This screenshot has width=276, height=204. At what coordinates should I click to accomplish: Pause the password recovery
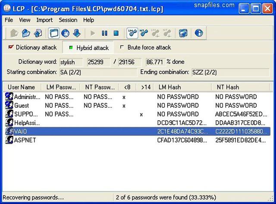pyautogui.click(x=104, y=33)
